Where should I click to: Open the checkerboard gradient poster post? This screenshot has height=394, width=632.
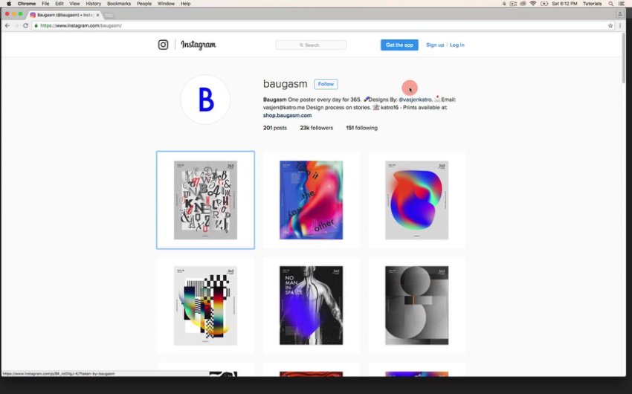[205, 306]
